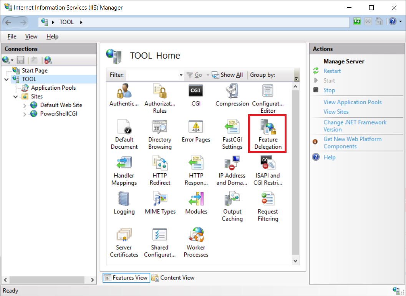Image resolution: width=406 pixels, height=296 pixels.
Task: Click the features list scroll down arrow
Action: 295,261
